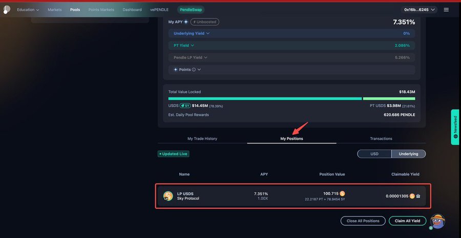Image resolution: width=461 pixels, height=238 pixels.
Task: Open the Education dropdown menu
Action: 28,9
